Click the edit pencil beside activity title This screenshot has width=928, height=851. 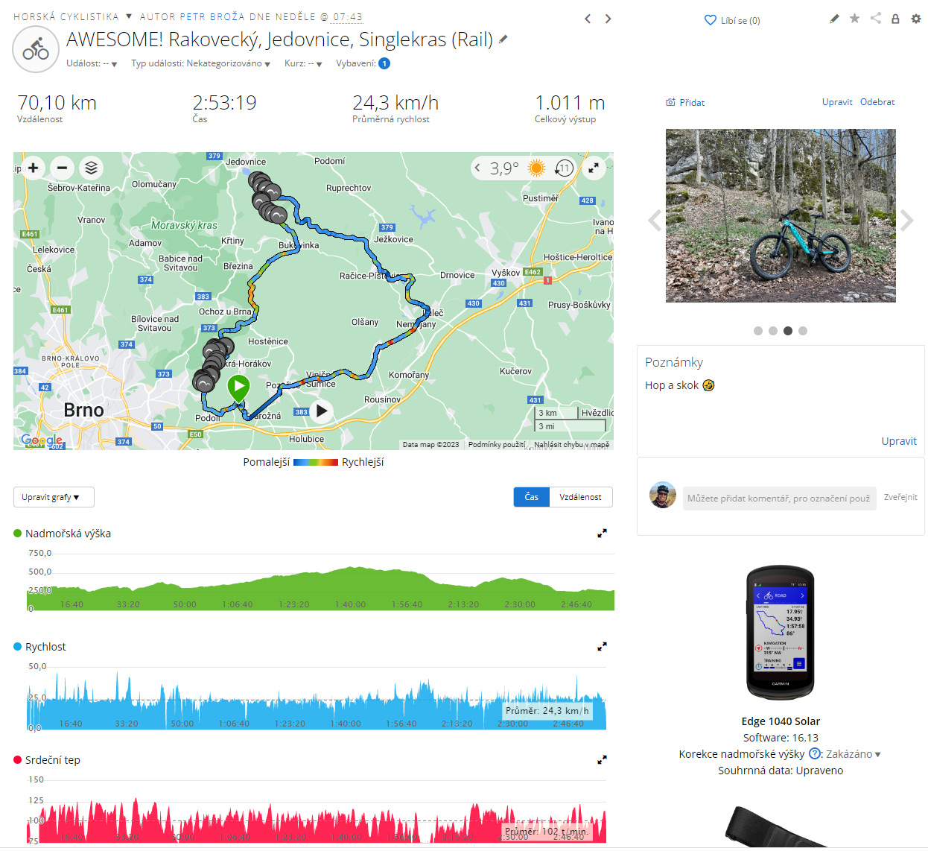(x=503, y=39)
